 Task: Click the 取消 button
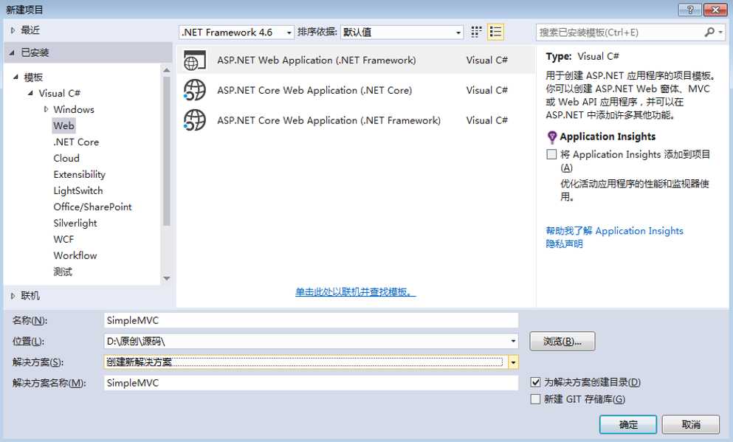point(690,424)
